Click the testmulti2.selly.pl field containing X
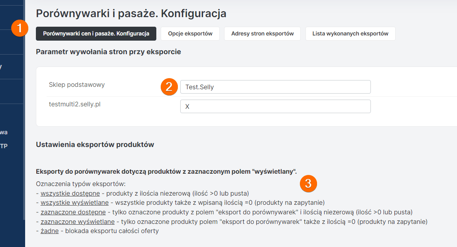The height and width of the screenshot is (247, 457). (x=275, y=106)
